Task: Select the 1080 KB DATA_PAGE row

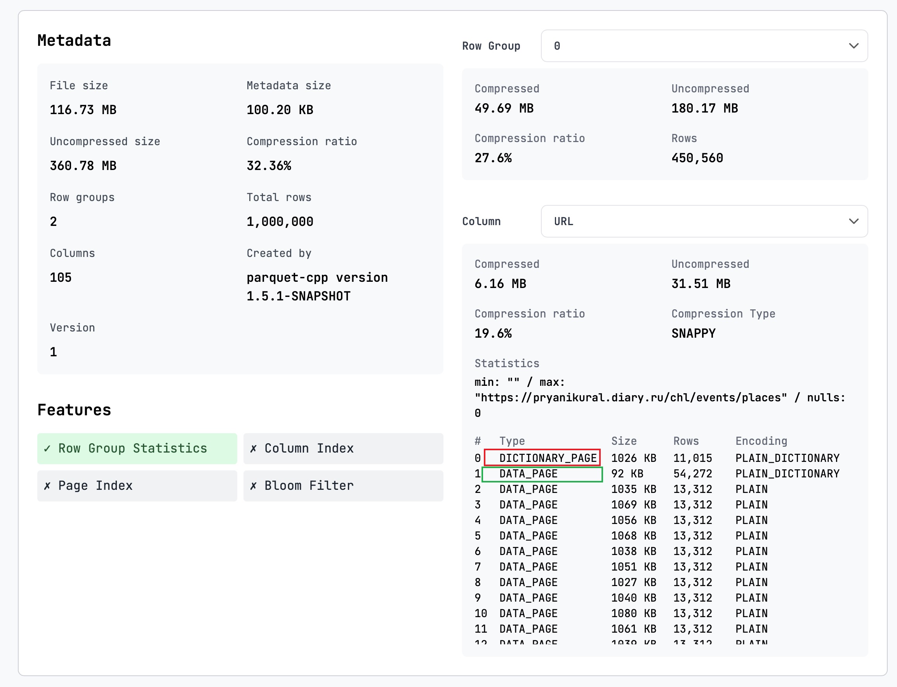Action: [633, 613]
